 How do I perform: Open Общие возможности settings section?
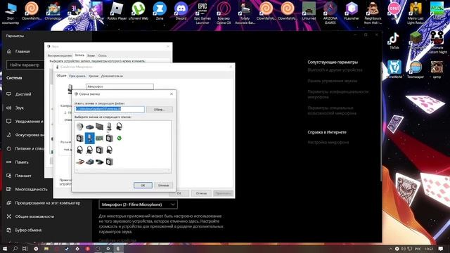click(30, 216)
